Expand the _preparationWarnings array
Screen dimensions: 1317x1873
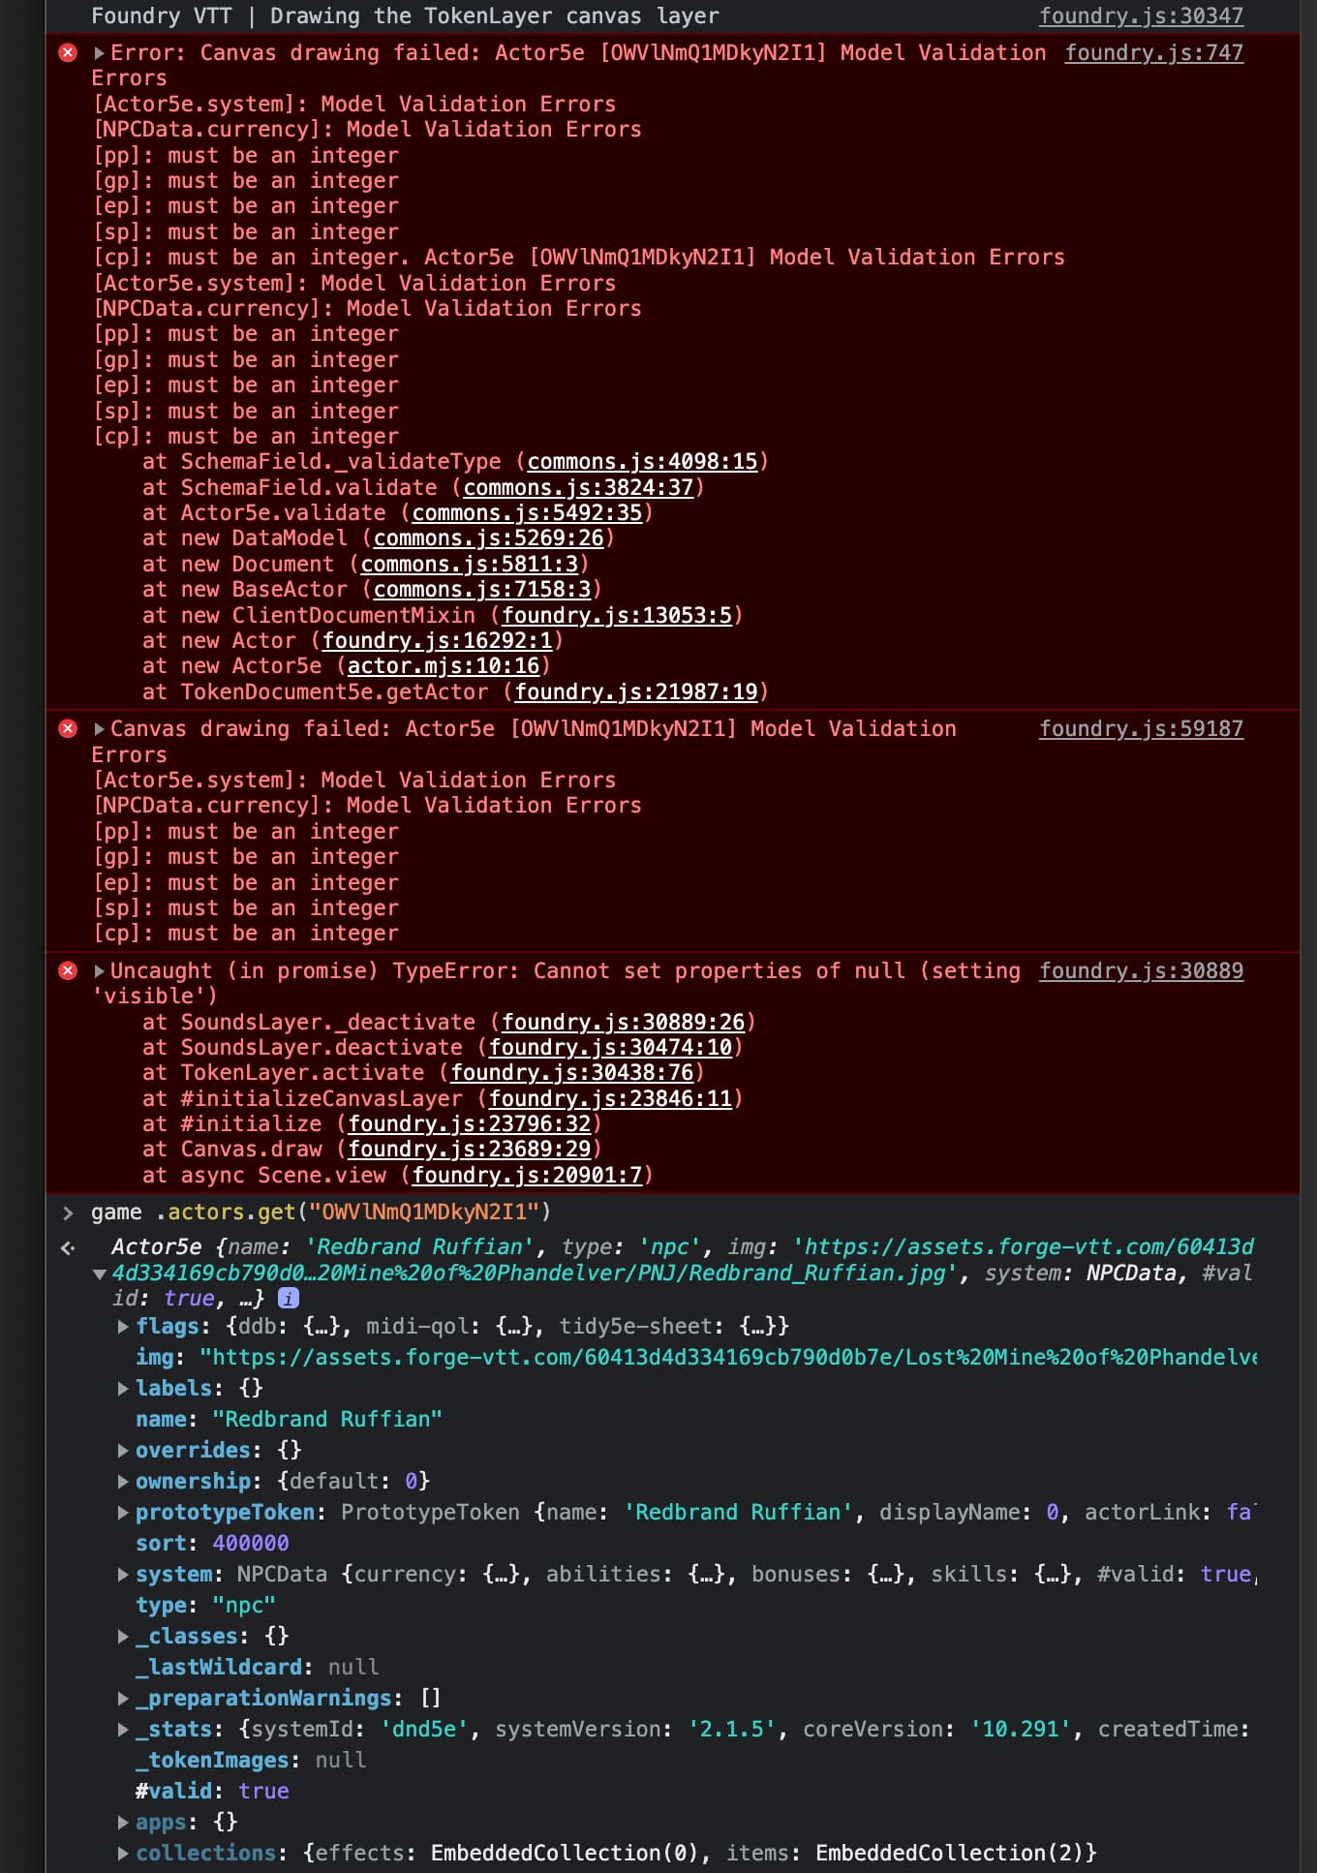click(123, 1698)
